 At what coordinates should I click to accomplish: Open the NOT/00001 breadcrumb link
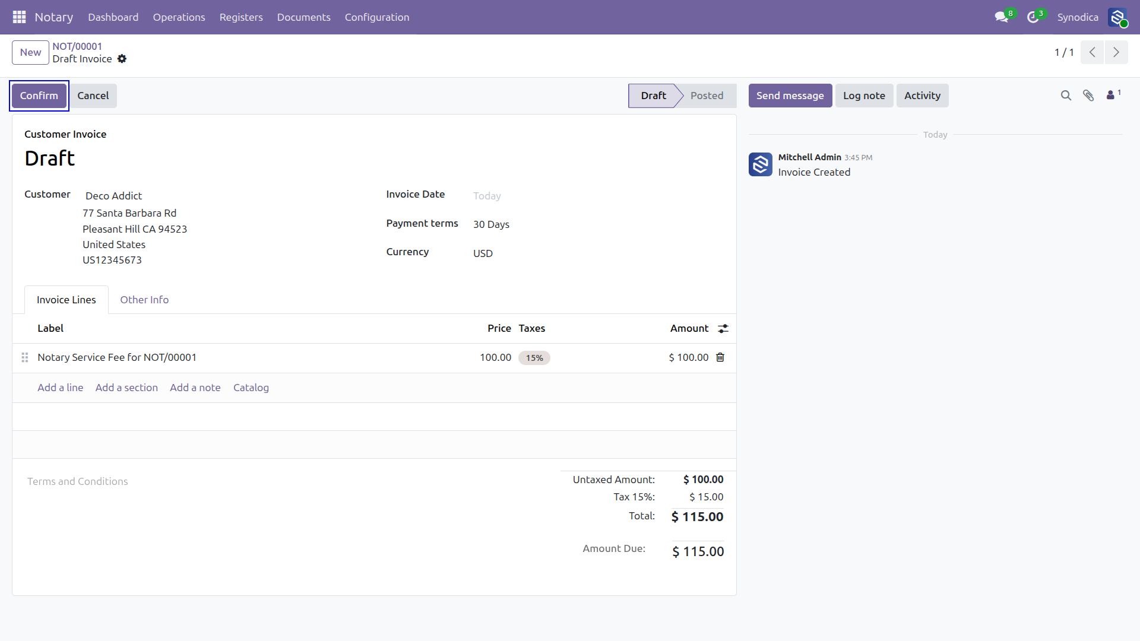pos(77,46)
